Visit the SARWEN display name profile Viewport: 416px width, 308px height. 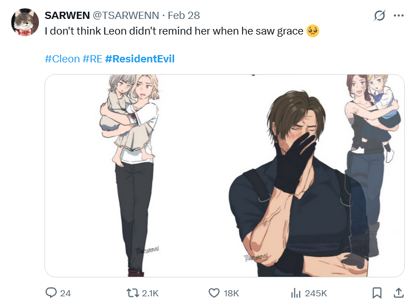67,16
